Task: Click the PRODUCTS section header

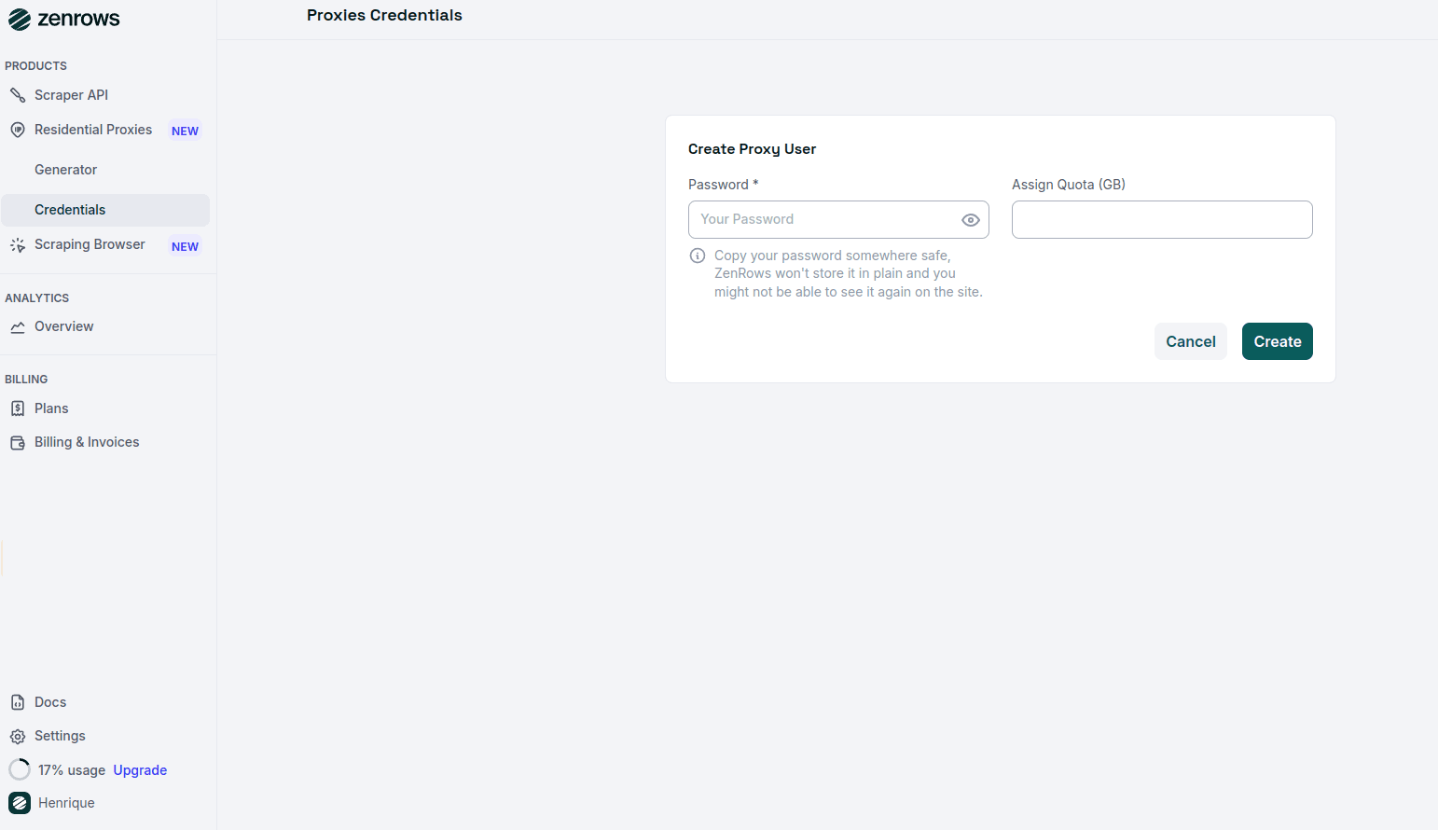Action: pyautogui.click(x=35, y=66)
